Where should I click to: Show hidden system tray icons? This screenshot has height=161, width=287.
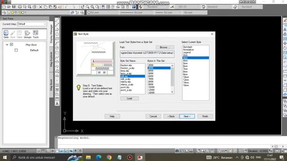click(x=237, y=157)
